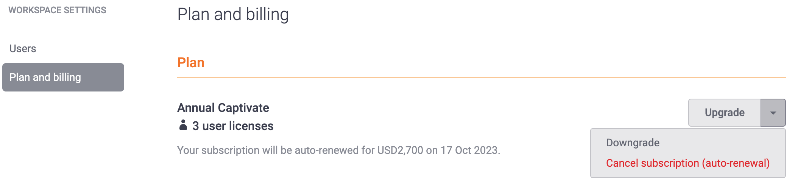Collapse the Upgrade options dropdown arrow
Screen dimensions: 795x186
[773, 113]
